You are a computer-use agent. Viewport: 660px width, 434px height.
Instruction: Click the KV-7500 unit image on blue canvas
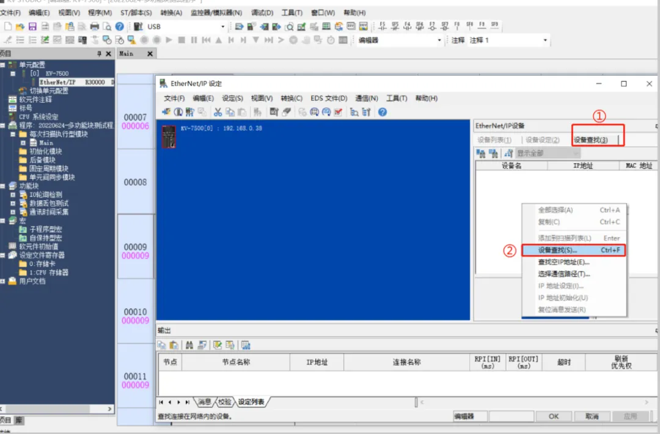pos(168,136)
